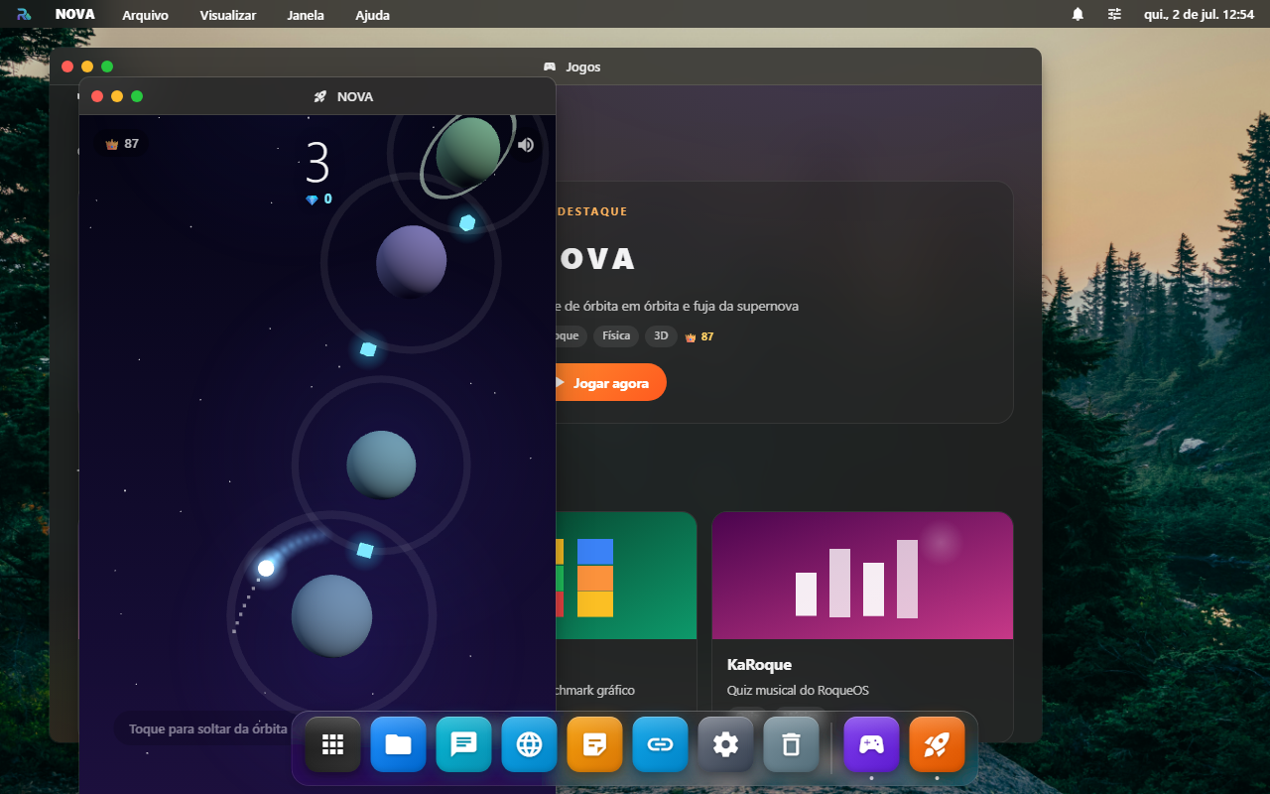Open the notifications bell
Viewport: 1270px width, 794px height.
coord(1078,14)
